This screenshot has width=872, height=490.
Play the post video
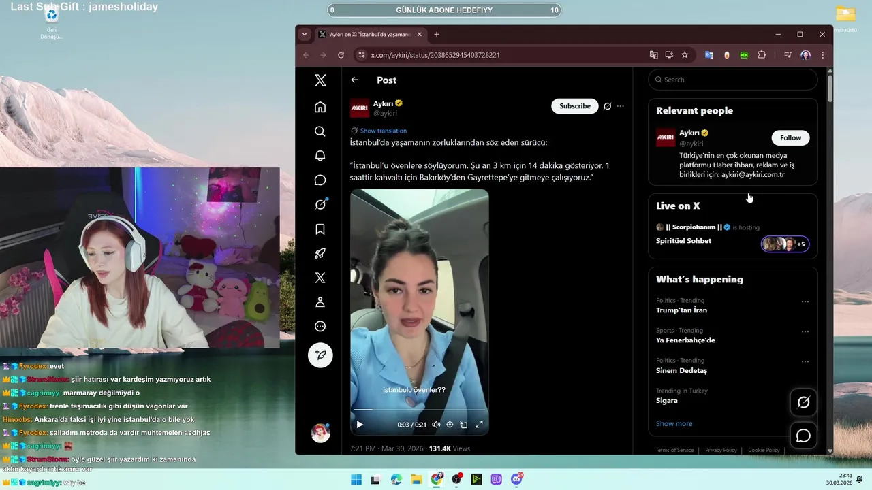(x=360, y=425)
